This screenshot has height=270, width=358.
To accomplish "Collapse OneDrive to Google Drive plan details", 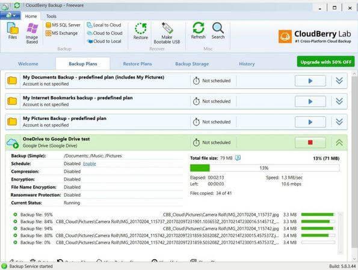I will 339,143.
